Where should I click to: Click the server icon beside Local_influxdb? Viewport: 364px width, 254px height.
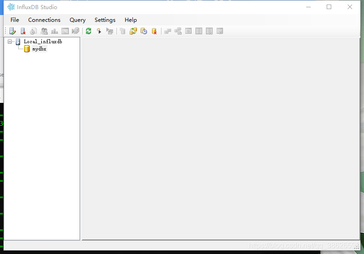tap(18, 42)
